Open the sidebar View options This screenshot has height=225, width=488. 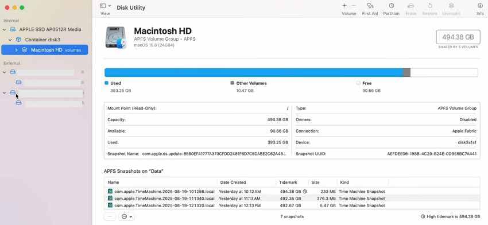tap(103, 6)
